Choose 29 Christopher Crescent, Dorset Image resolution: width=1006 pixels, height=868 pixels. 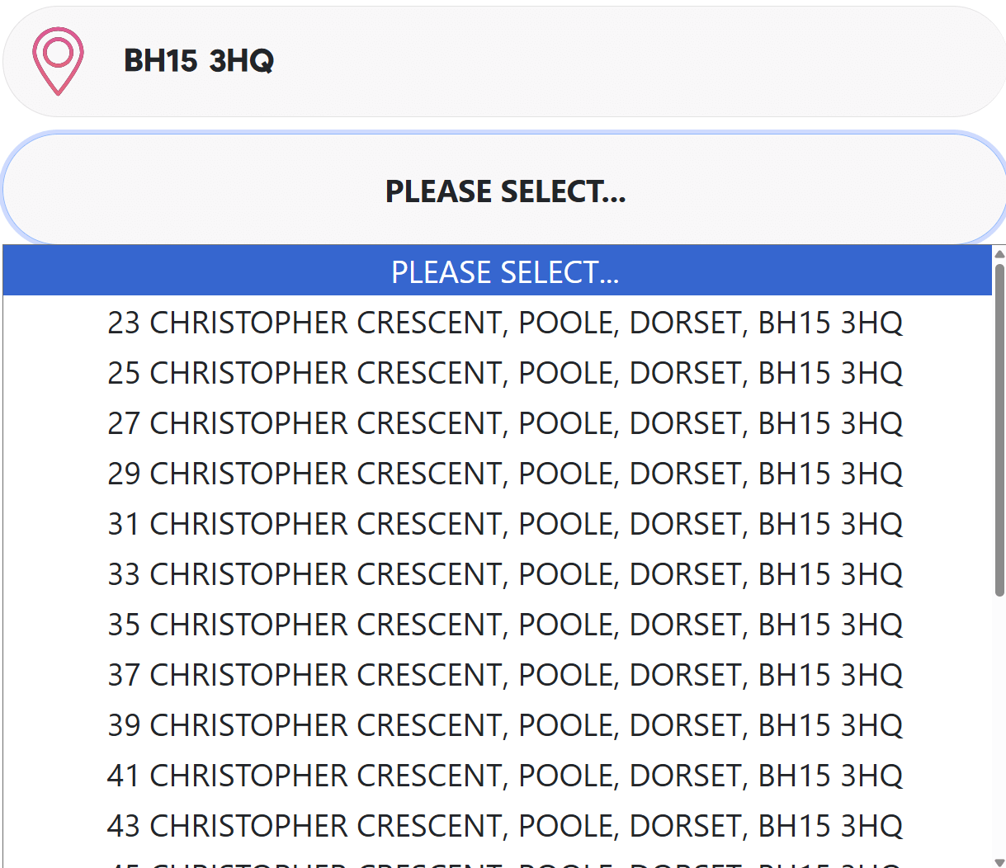[503, 473]
